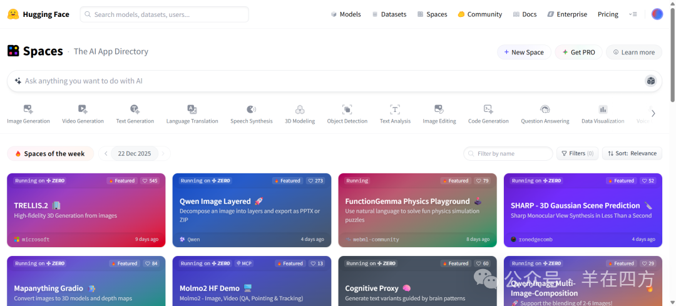Open the Sort: Relevance dropdown
Viewport: 676px width, 306px height.
coord(632,153)
